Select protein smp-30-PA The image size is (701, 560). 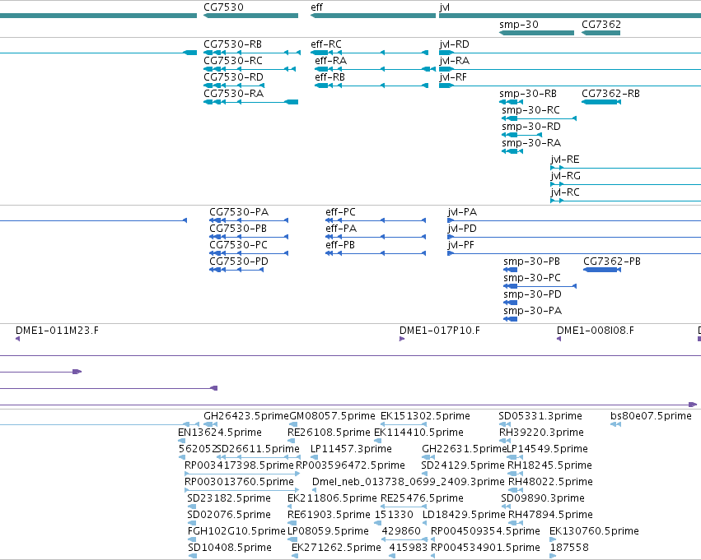(511, 319)
